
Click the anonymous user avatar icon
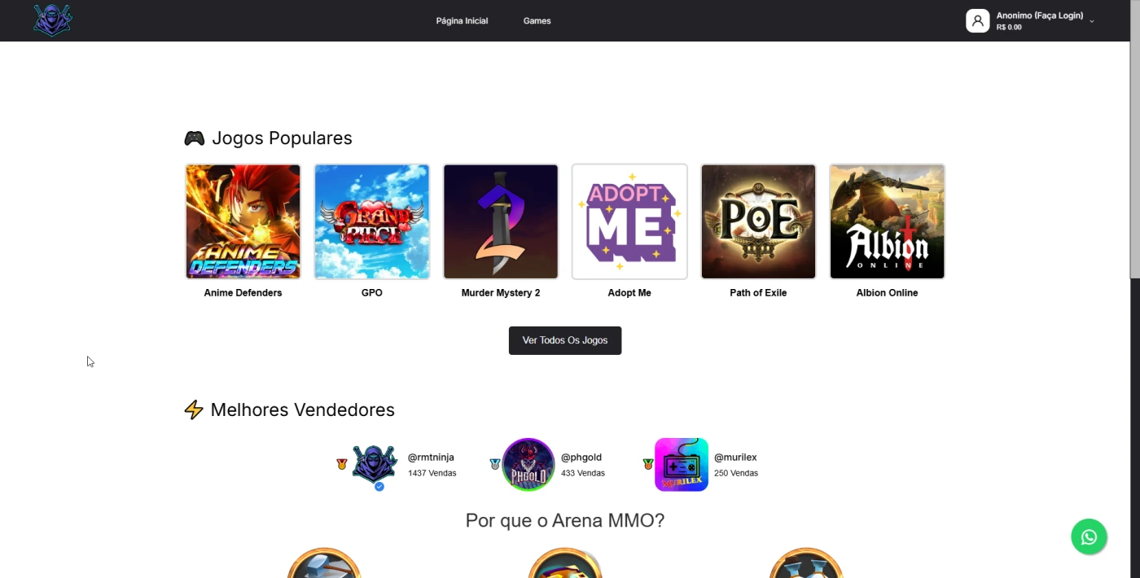click(977, 20)
